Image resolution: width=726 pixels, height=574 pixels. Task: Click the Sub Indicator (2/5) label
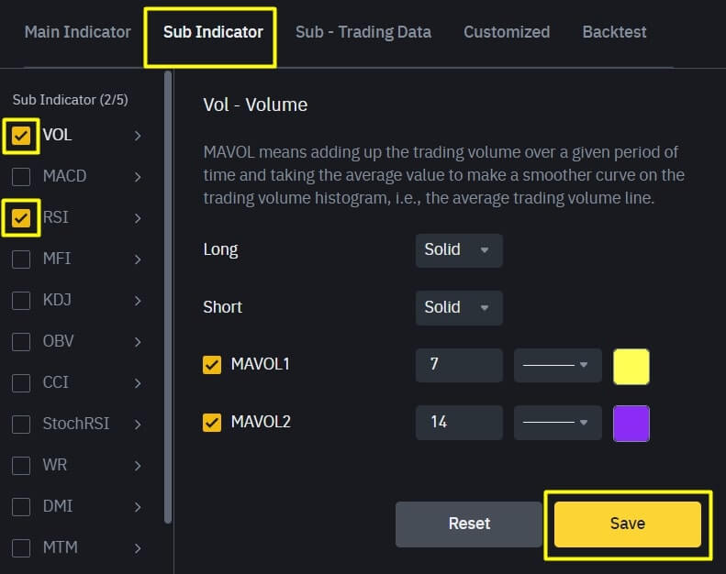tap(70, 100)
